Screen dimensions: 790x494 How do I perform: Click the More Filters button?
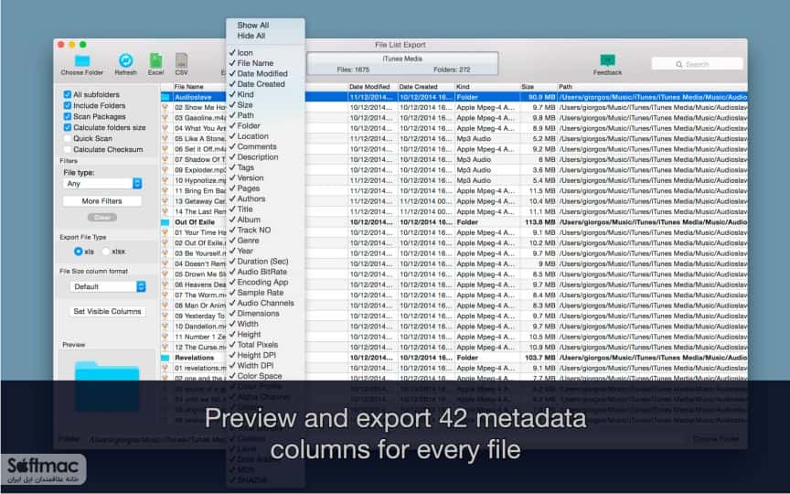pos(101,200)
